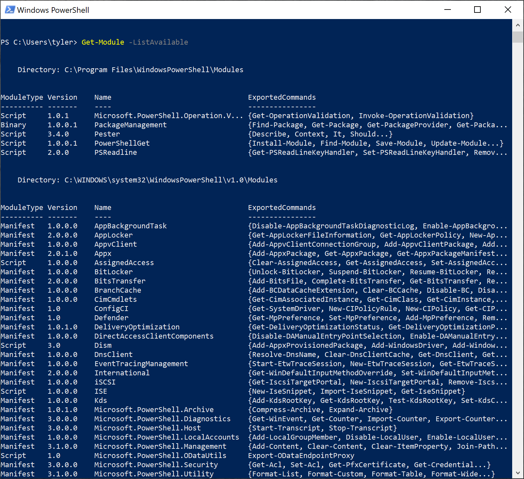The image size is (524, 479).
Task: Select the AppvClient module name
Action: 116,244
